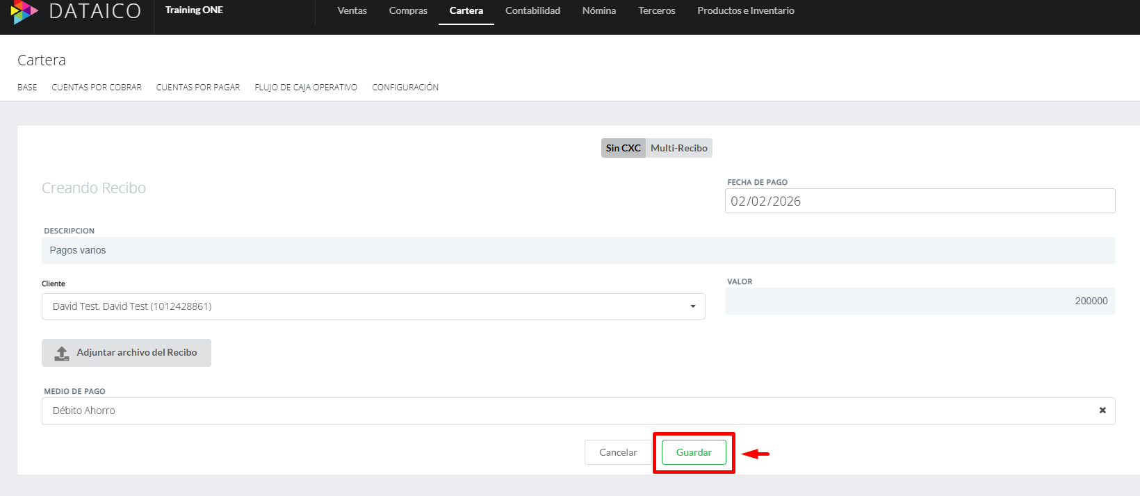Click the Dataico logo icon
The image size is (1140, 496).
[24, 12]
